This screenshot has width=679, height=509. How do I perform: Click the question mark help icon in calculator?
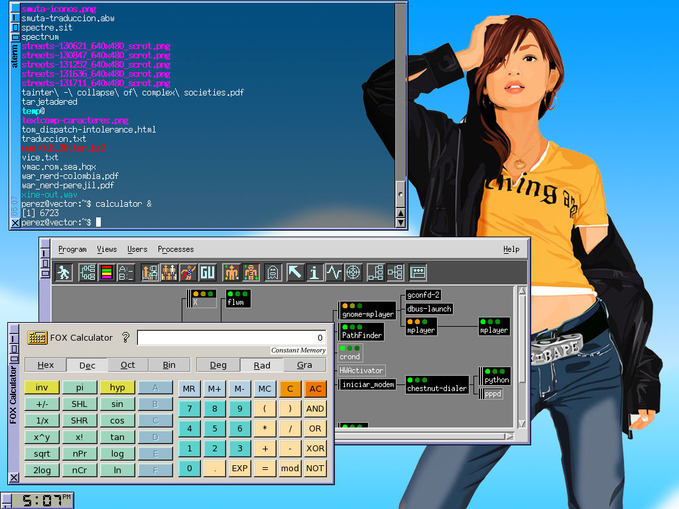coord(125,337)
